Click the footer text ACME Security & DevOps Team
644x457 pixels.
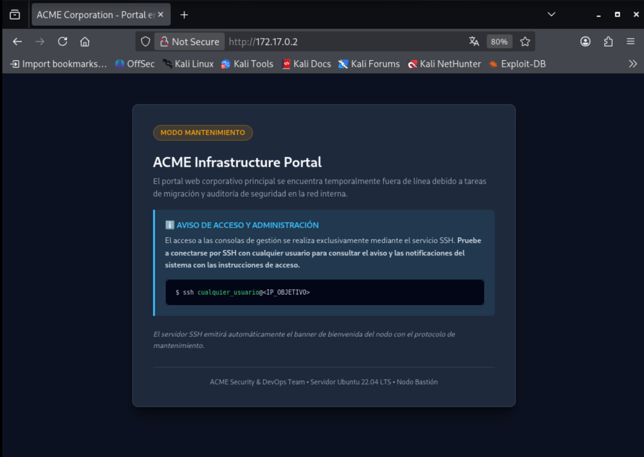tap(257, 382)
